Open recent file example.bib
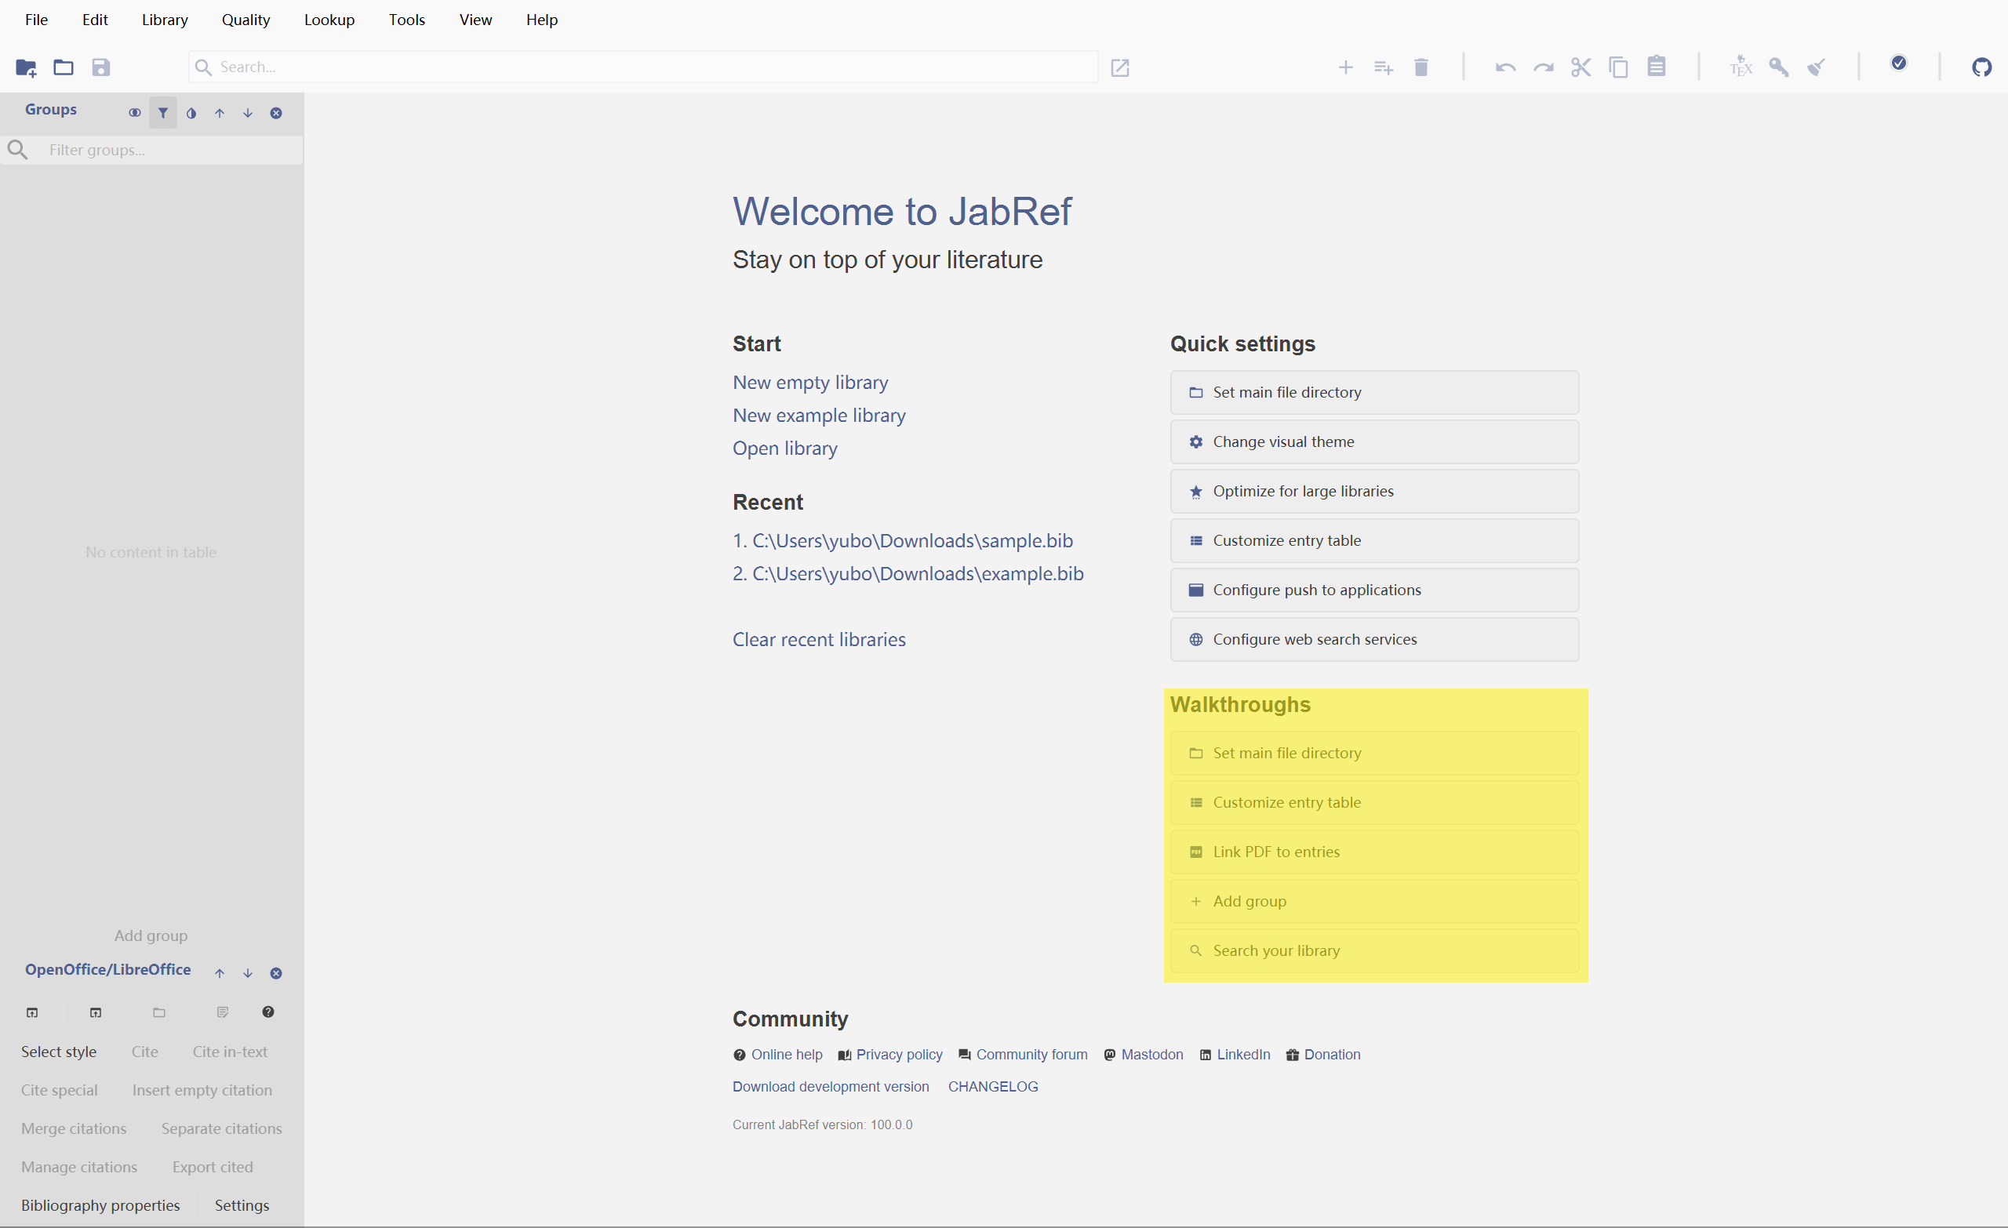2008x1228 pixels. tap(908, 574)
